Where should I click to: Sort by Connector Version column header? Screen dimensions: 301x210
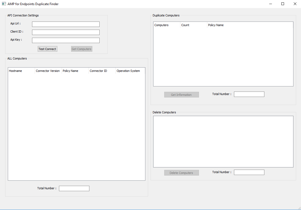point(48,71)
